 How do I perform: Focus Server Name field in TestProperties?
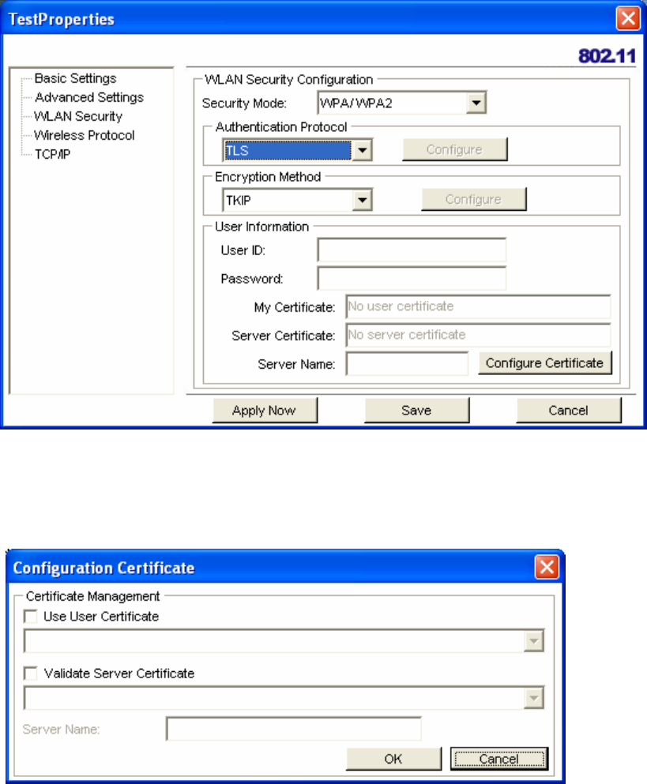(407, 363)
